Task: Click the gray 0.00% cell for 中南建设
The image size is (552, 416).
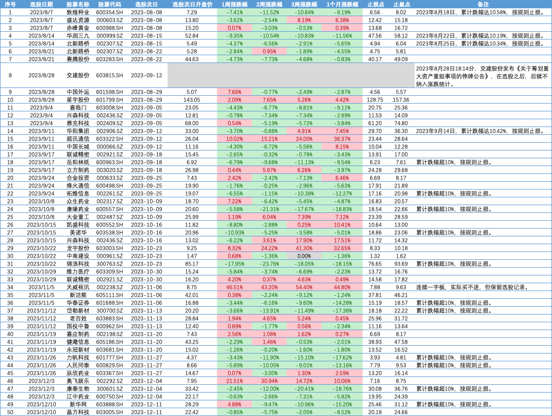Action: tap(304, 256)
